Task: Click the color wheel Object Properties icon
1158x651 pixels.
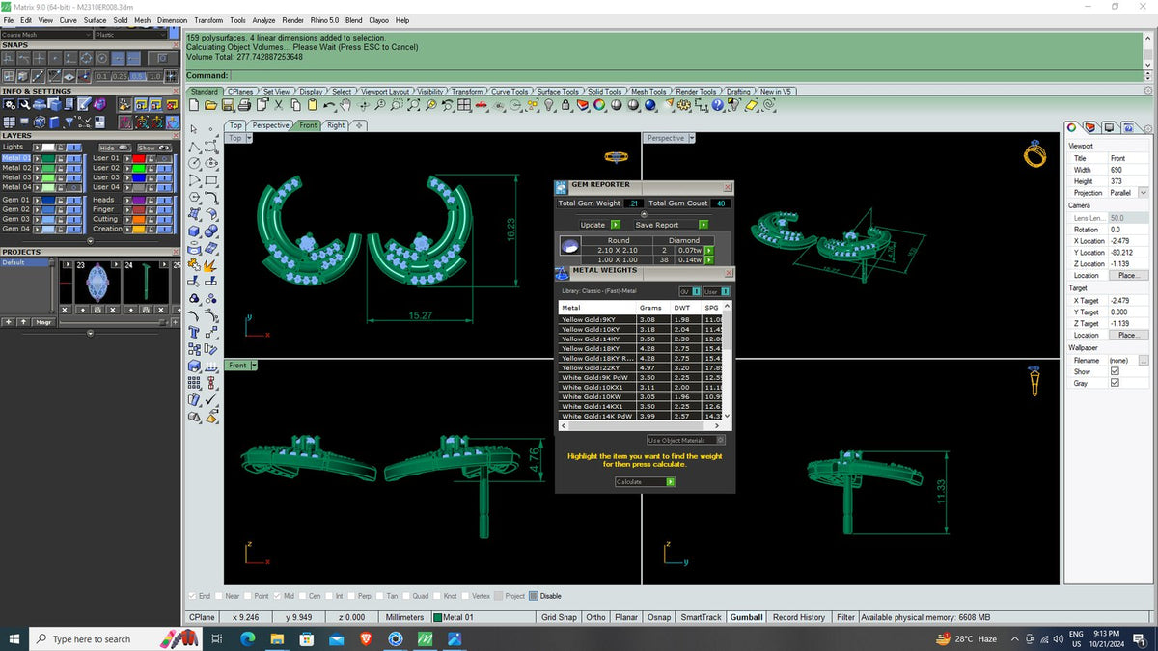Action: 599,104
